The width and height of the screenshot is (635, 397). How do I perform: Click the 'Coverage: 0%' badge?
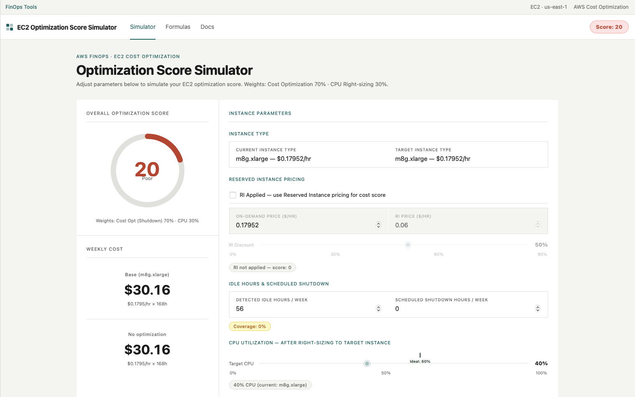point(250,326)
